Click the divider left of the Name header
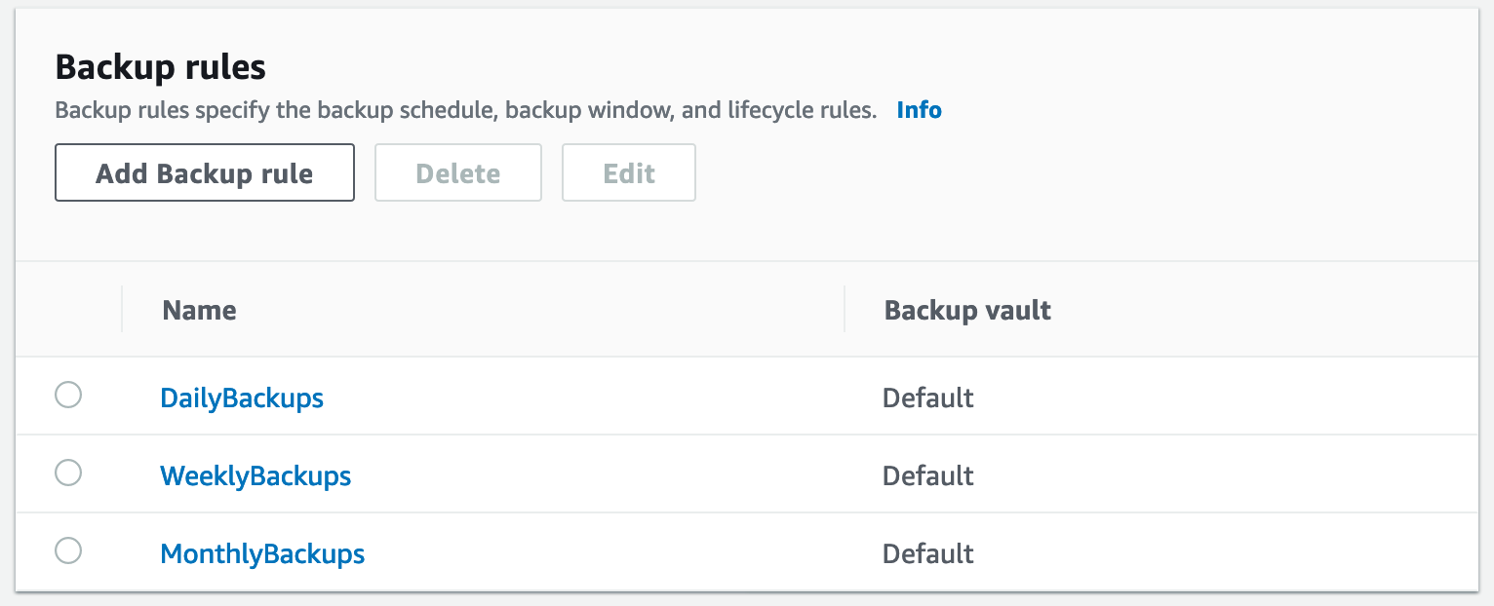This screenshot has height=606, width=1494. tap(122, 310)
